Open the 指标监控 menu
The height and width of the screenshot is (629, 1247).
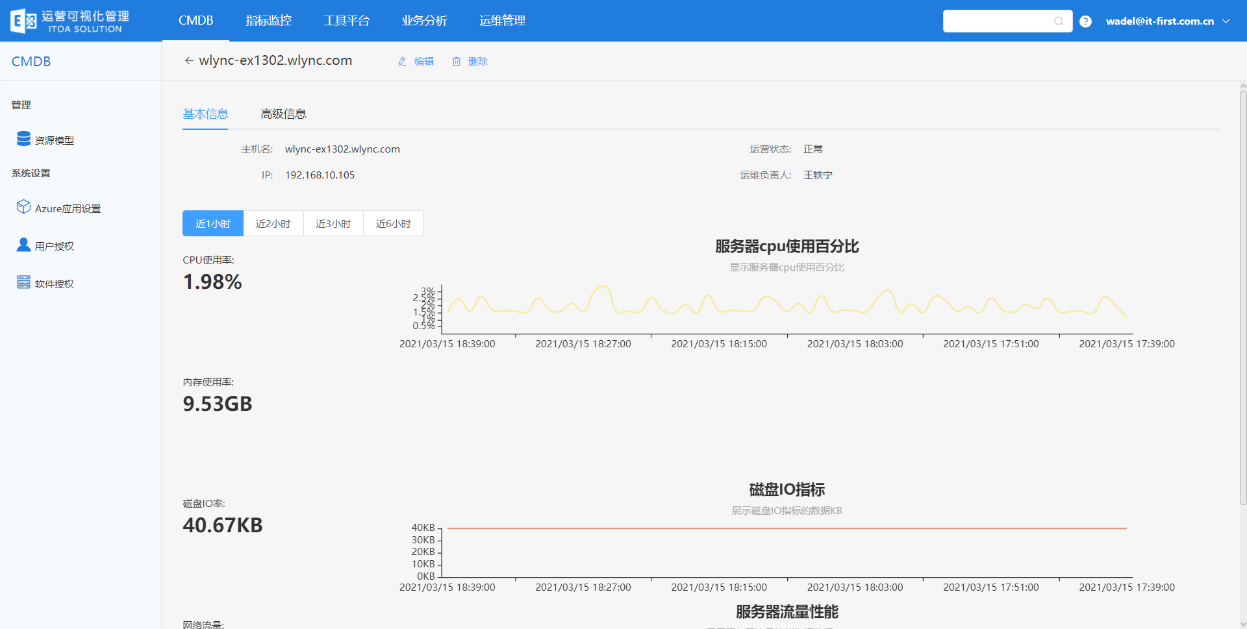point(269,21)
